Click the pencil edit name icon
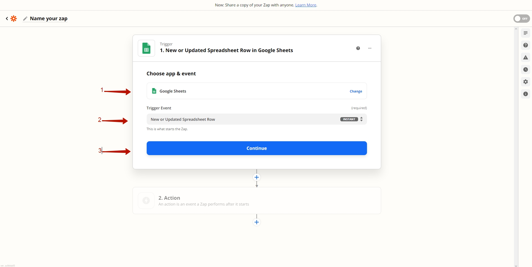This screenshot has height=267, width=532. coord(25,19)
